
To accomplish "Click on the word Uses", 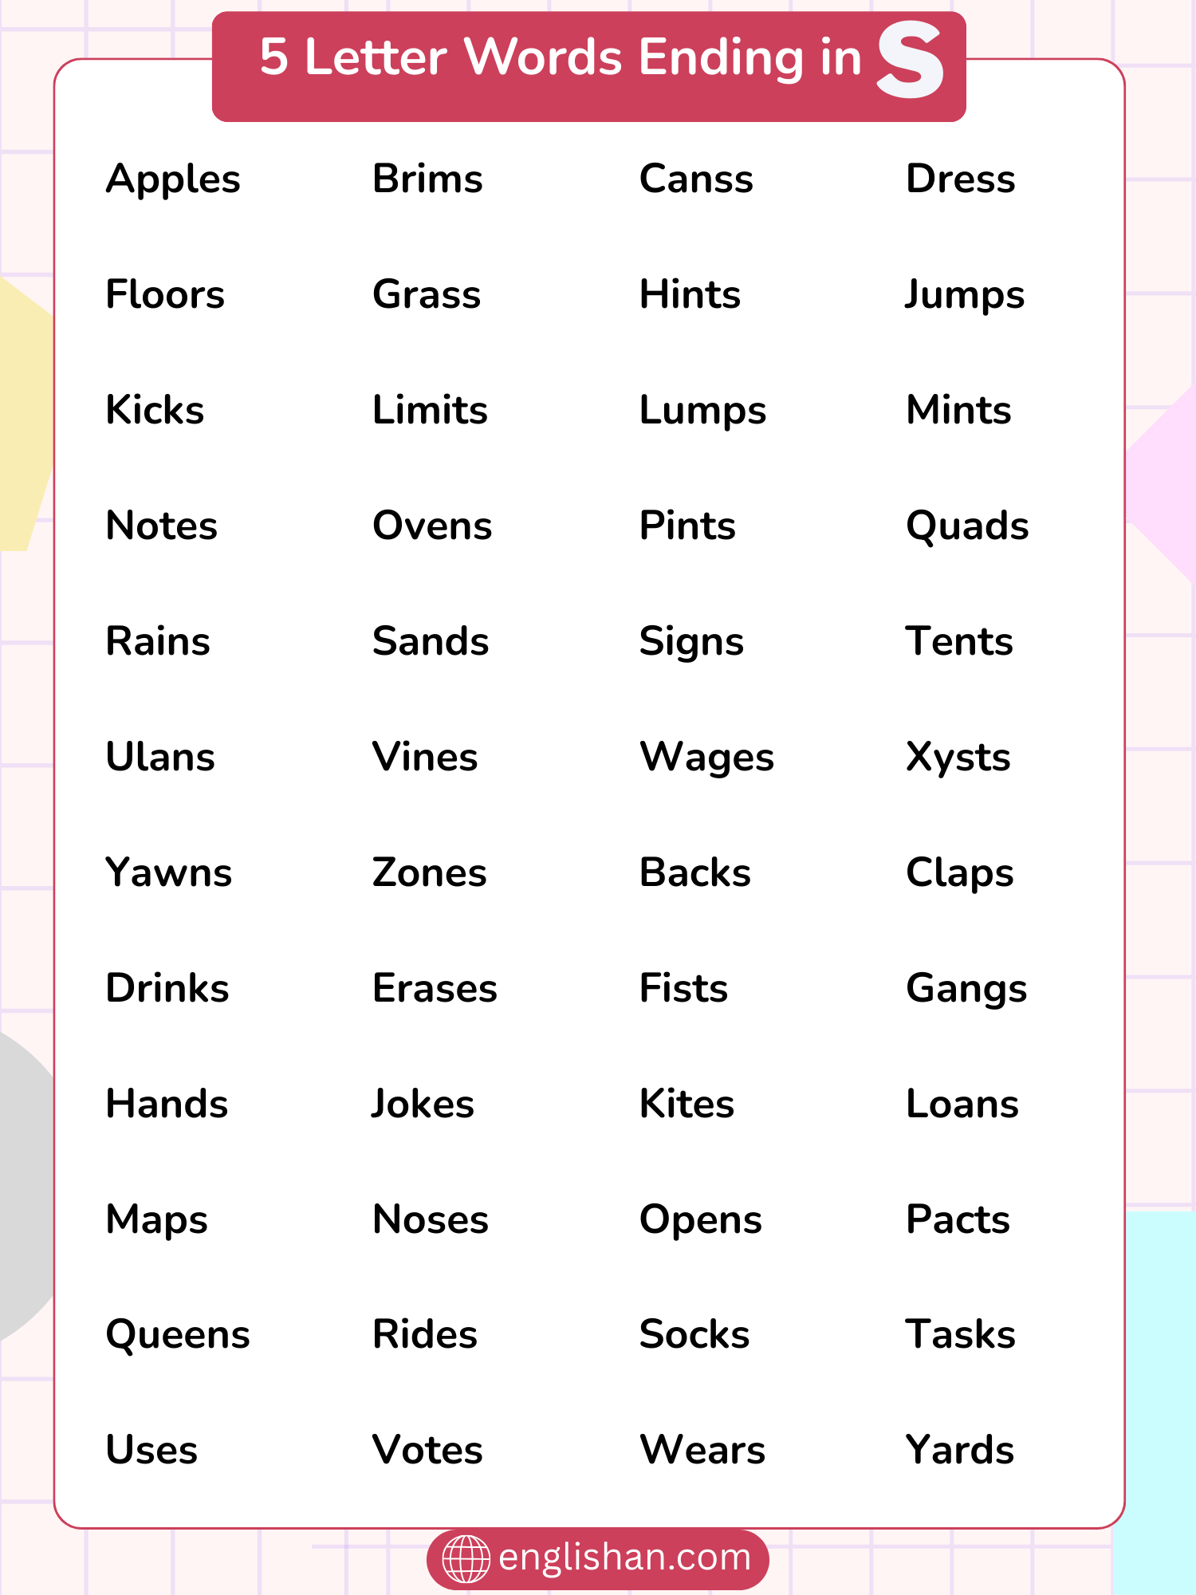I will pyautogui.click(x=151, y=1450).
